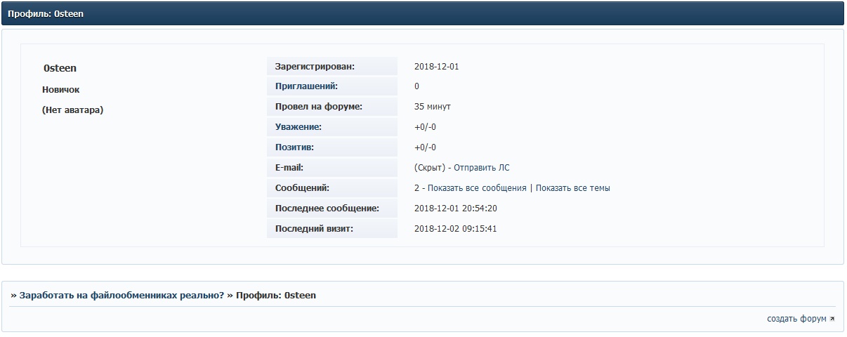
Task: Show all posts via Показать все сообщения
Action: tap(477, 188)
